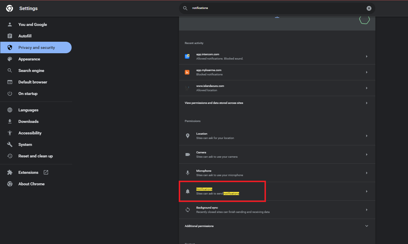The image size is (408, 244).
Task: Clear the search with the X icon
Action: click(369, 8)
